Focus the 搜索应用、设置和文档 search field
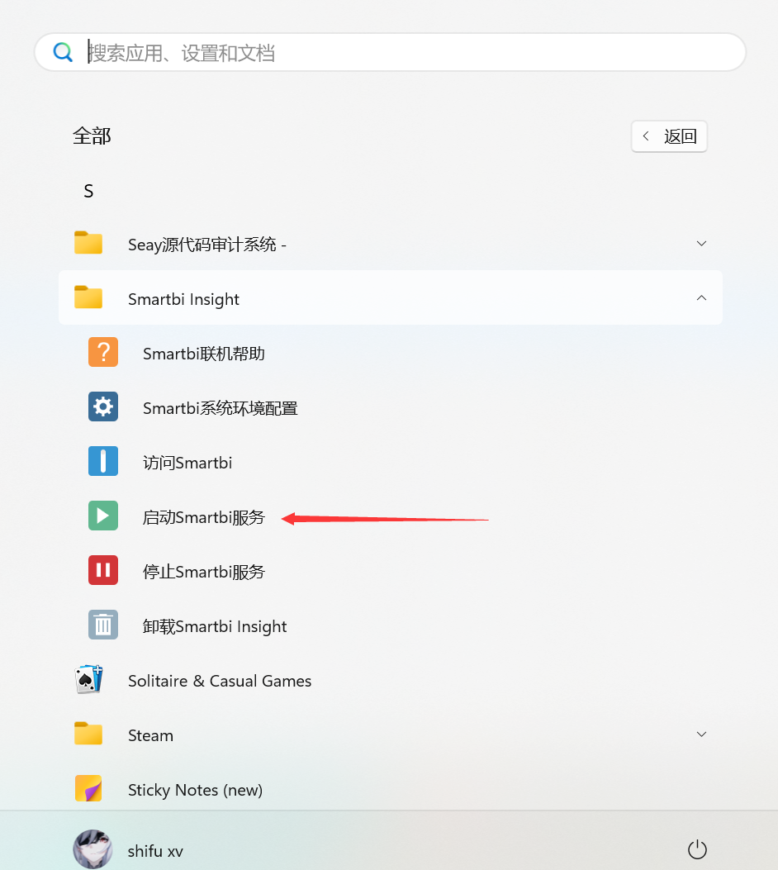 pyautogui.click(x=391, y=52)
